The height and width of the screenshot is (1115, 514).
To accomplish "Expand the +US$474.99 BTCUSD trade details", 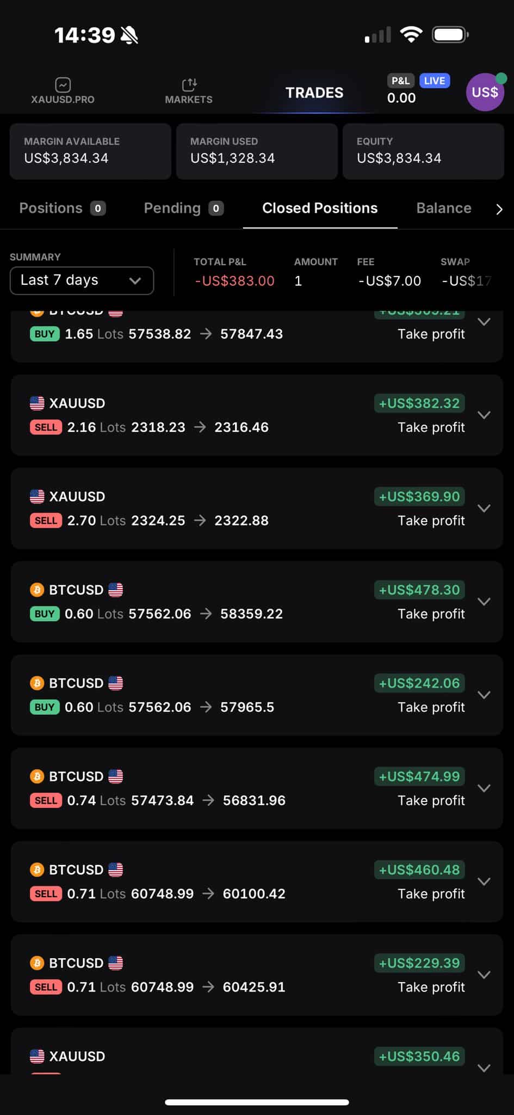I will pos(484,788).
